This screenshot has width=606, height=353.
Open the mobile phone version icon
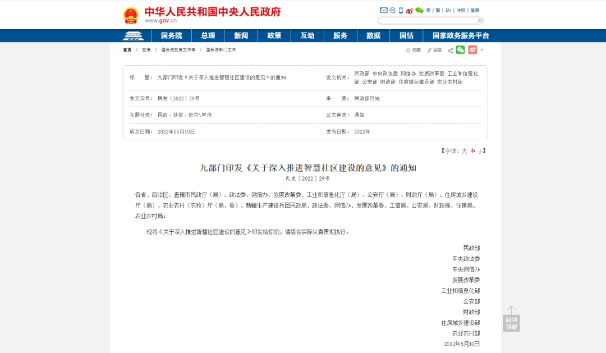coord(401,11)
